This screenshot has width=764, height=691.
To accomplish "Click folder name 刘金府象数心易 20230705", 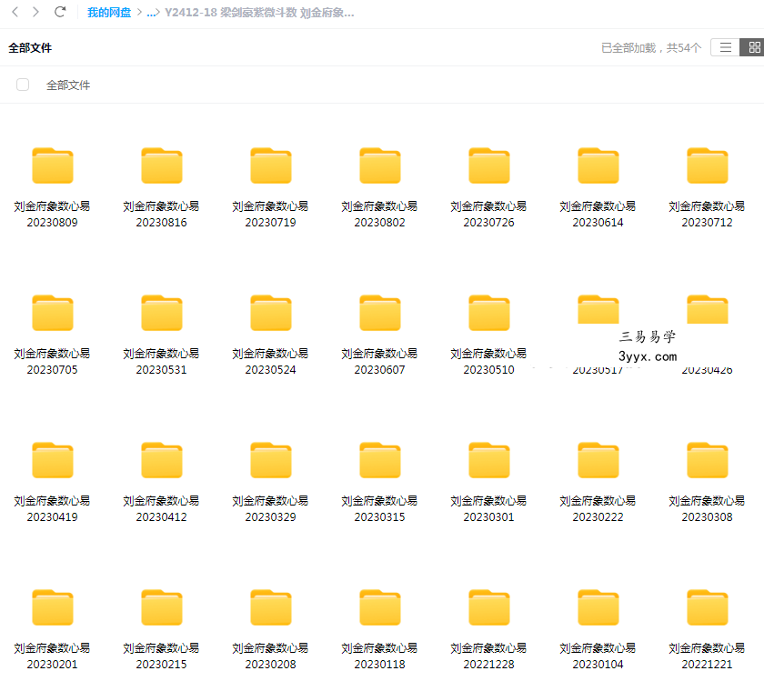I will click(52, 362).
